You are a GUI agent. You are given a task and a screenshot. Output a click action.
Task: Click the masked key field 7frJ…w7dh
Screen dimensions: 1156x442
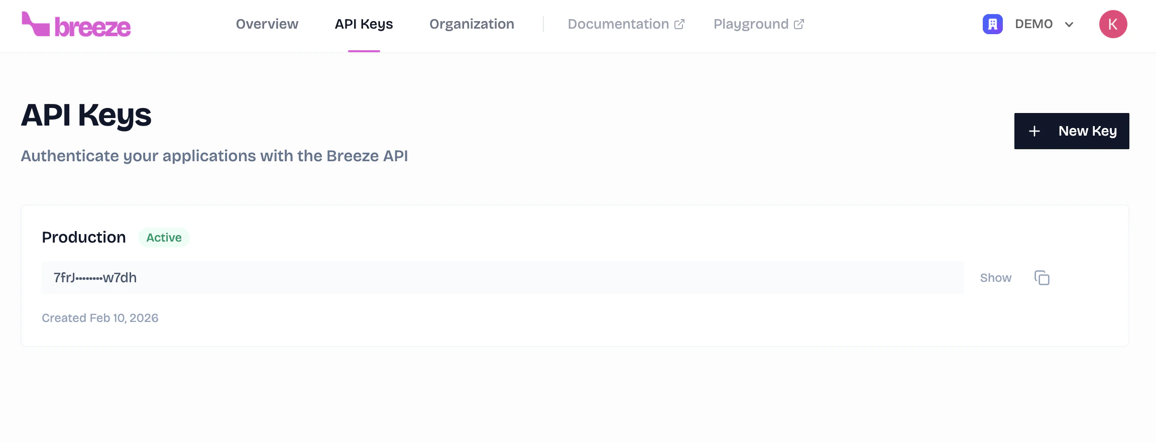[x=503, y=278]
